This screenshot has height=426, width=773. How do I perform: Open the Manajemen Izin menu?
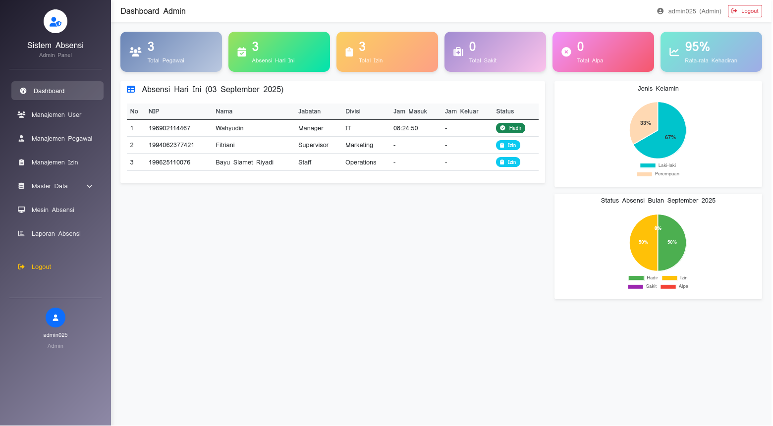[x=55, y=162]
